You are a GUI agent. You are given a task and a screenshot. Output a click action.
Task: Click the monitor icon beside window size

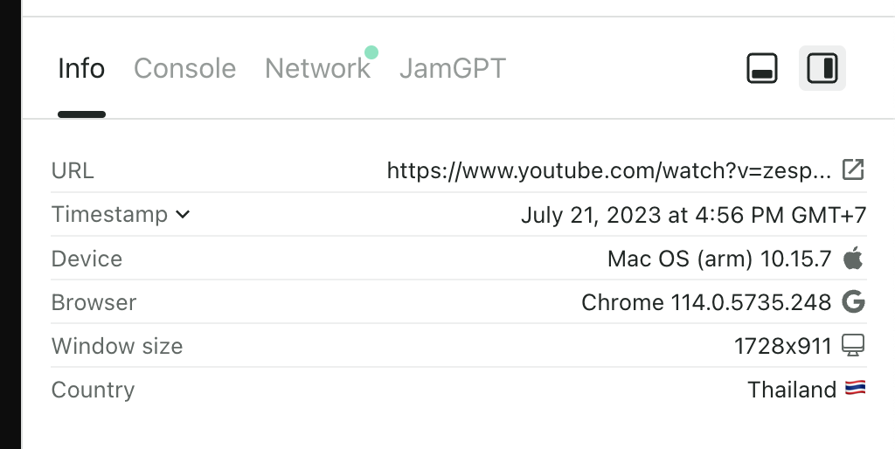pyautogui.click(x=853, y=346)
